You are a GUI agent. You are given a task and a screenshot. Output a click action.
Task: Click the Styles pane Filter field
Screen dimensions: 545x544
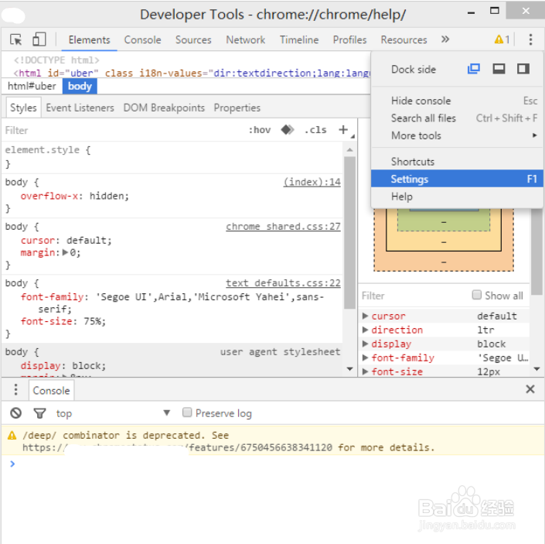pyautogui.click(x=121, y=130)
